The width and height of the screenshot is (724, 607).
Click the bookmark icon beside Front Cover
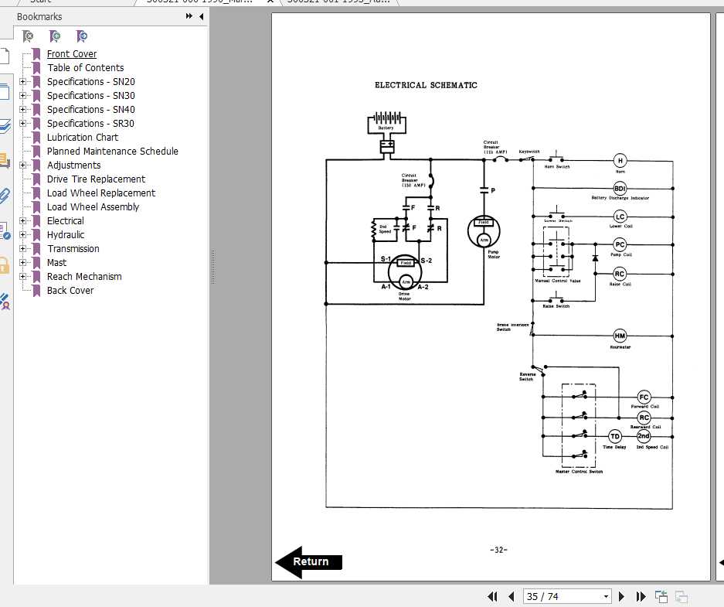tap(36, 54)
